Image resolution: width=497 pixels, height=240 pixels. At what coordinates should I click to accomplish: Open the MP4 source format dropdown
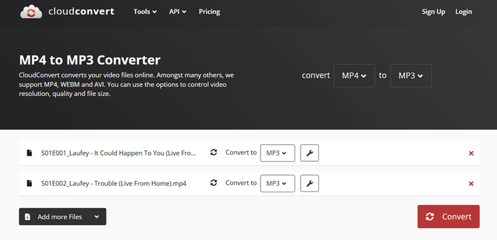[x=354, y=76]
